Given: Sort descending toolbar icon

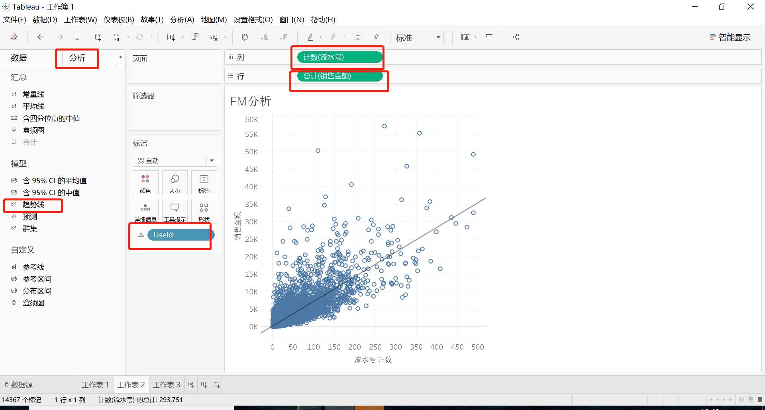Looking at the screenshot, I should [284, 37].
